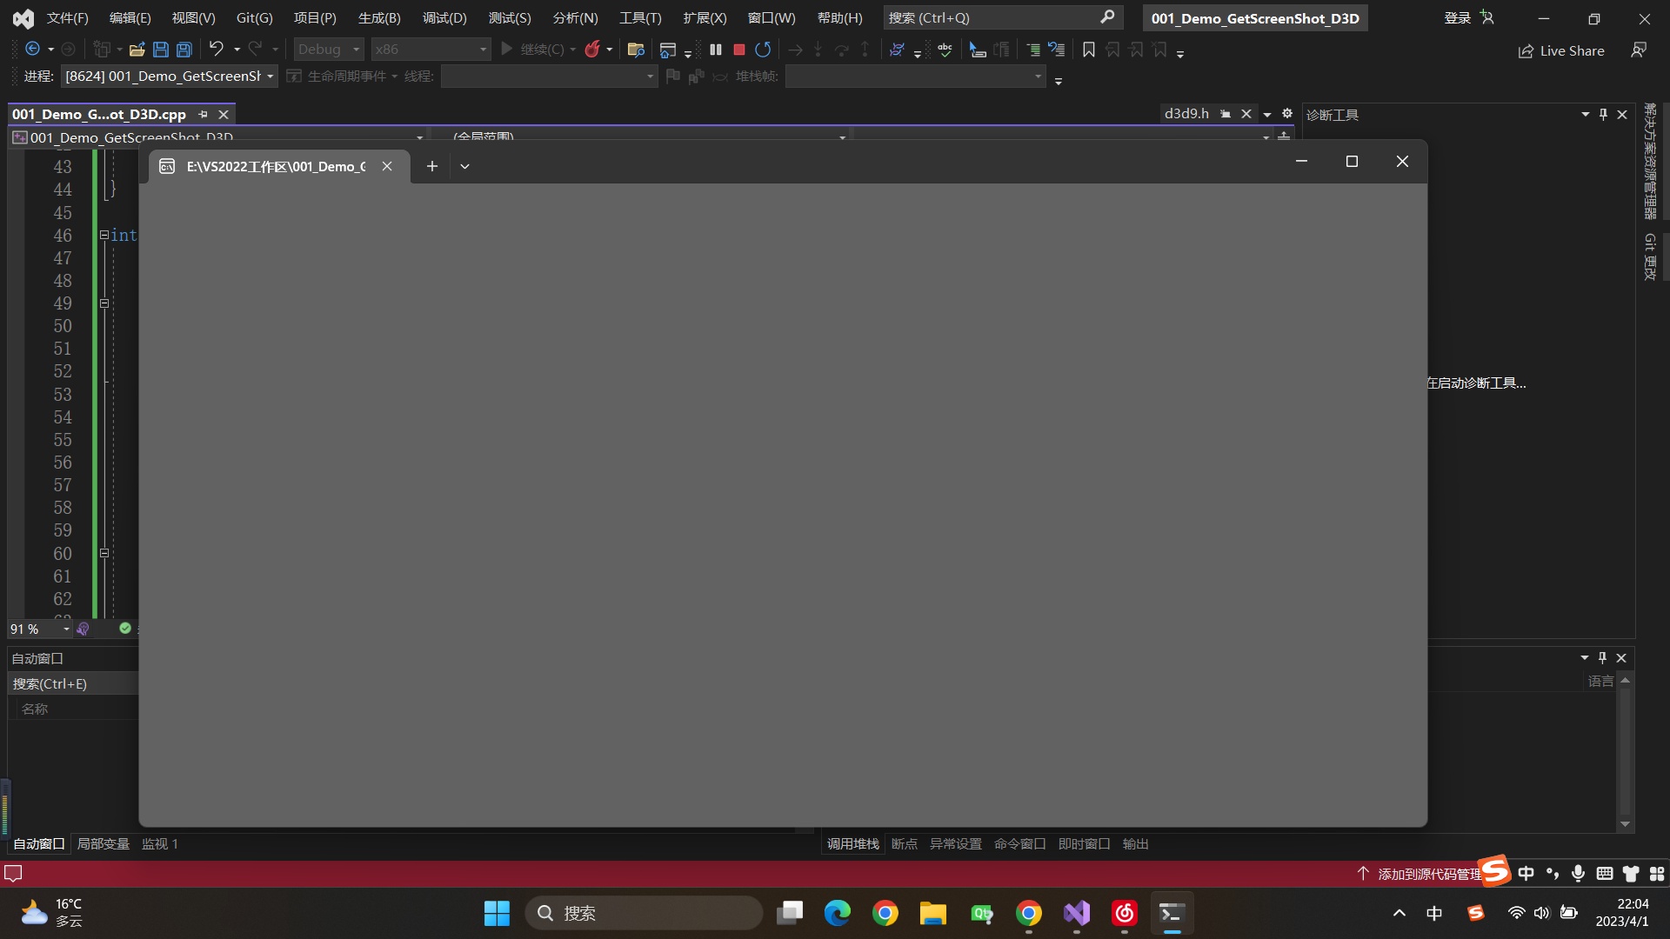Stop debugging with the red square
The height and width of the screenshot is (939, 1670).
pos(739,50)
